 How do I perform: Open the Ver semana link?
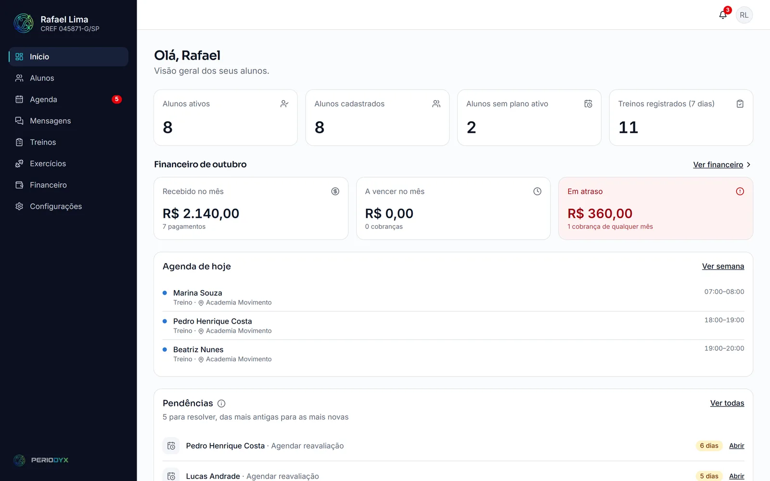coord(723,266)
